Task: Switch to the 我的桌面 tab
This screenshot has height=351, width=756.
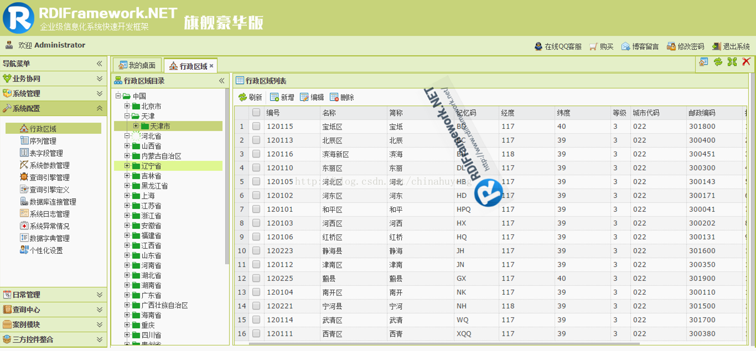Action: (x=137, y=65)
